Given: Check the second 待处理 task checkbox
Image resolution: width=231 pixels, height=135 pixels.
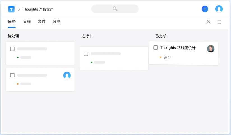Looking at the screenshot, I should (x=12, y=75).
